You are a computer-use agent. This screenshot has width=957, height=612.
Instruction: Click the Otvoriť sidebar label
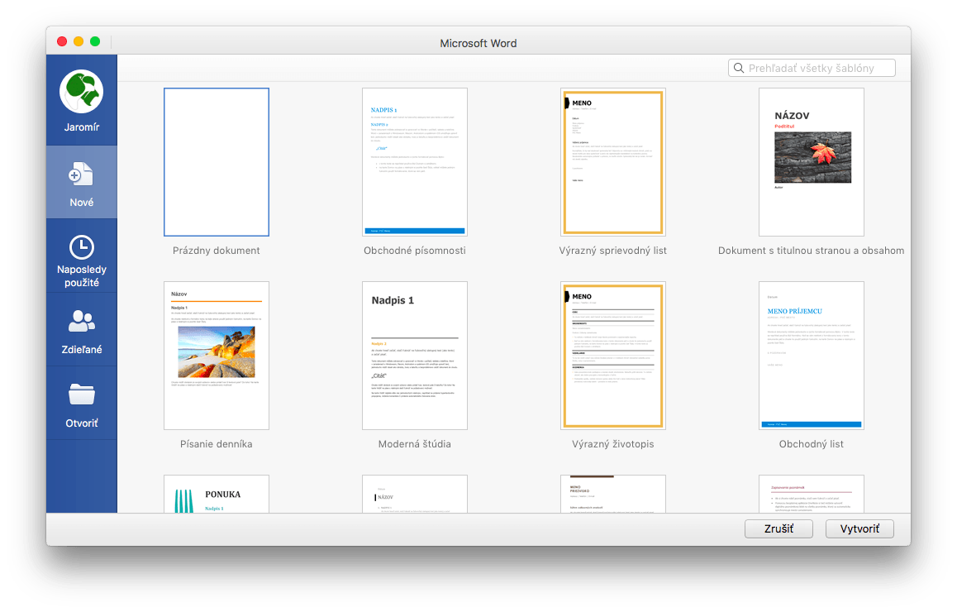pyautogui.click(x=81, y=423)
